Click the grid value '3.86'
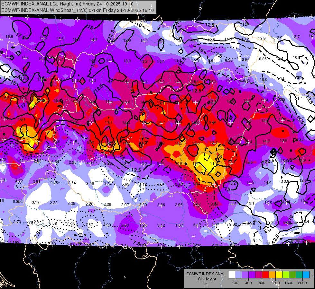Image resolution: width=315 pixels, height=289 pixels. click(x=161, y=205)
